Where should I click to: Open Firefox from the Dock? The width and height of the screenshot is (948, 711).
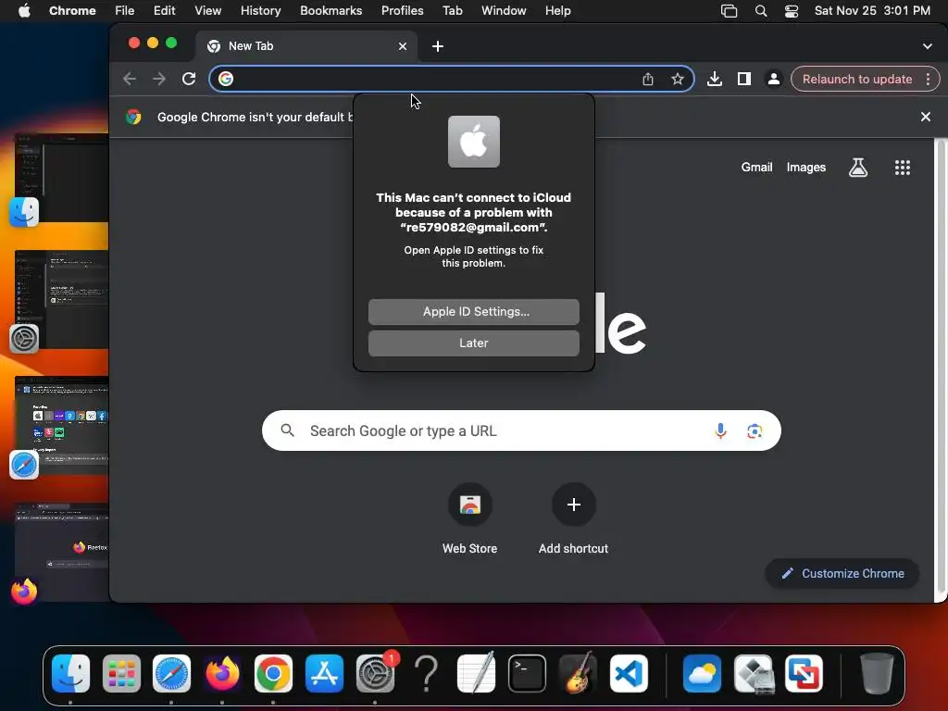click(x=222, y=674)
